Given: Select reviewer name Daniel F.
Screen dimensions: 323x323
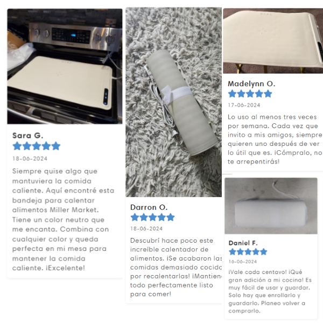Looking at the screenshot, I should pyautogui.click(x=243, y=243).
